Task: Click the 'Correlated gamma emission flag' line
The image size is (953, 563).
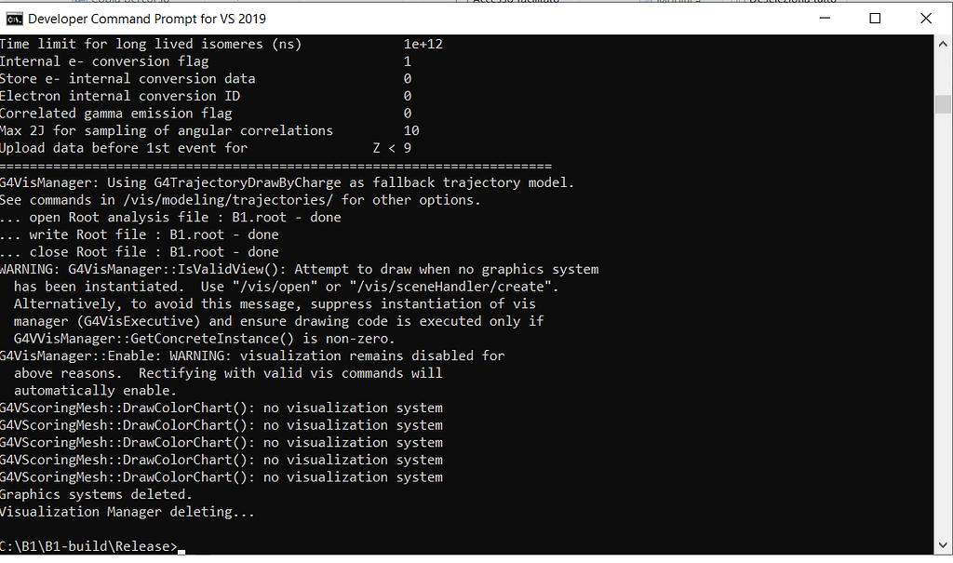Action: [x=115, y=113]
